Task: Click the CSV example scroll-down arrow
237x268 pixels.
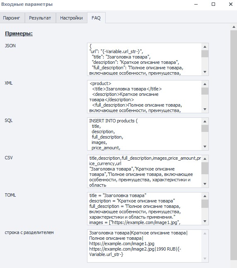Action: pyautogui.click(x=205, y=184)
